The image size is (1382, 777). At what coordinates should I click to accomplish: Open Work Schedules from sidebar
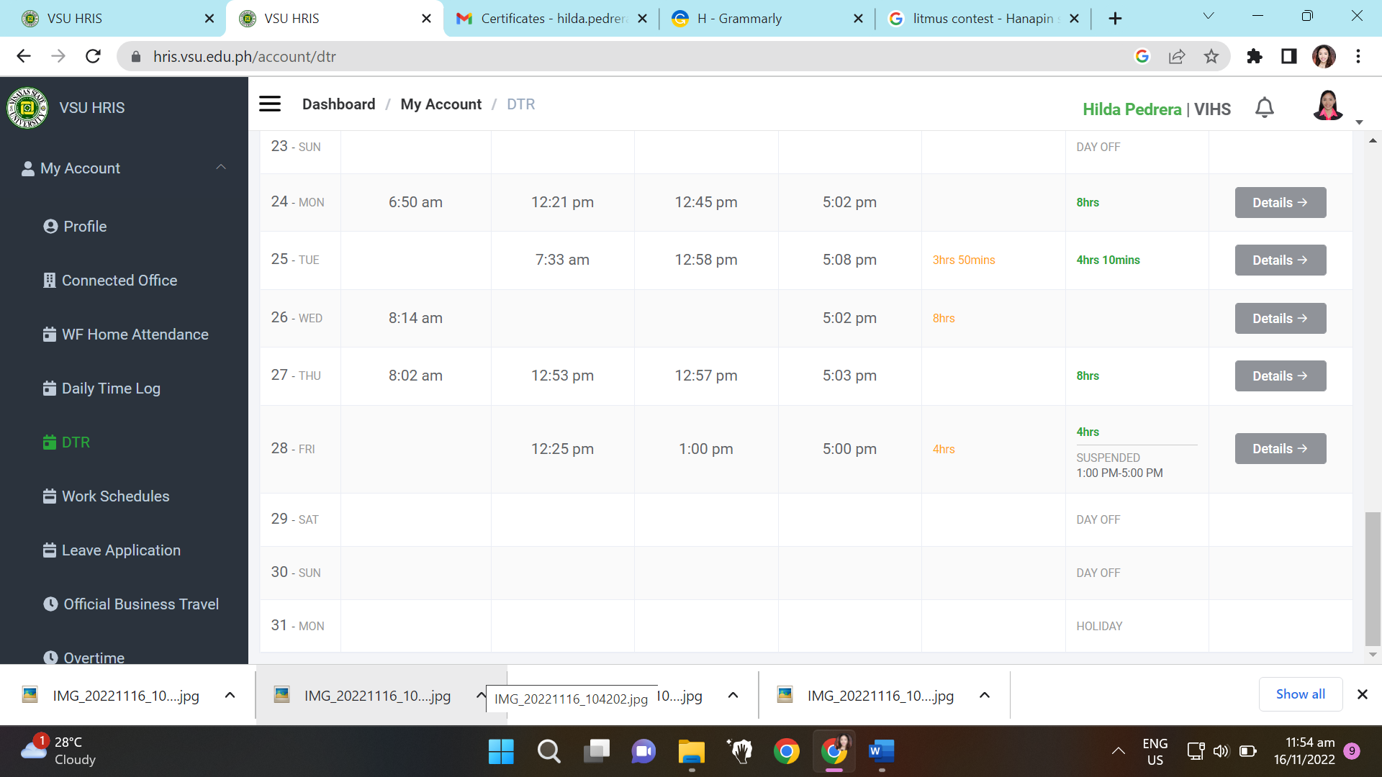[115, 496]
